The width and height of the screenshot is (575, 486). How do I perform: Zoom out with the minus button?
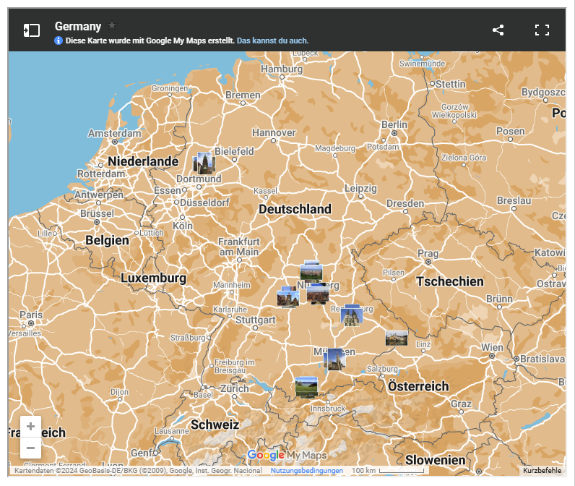[x=30, y=448]
